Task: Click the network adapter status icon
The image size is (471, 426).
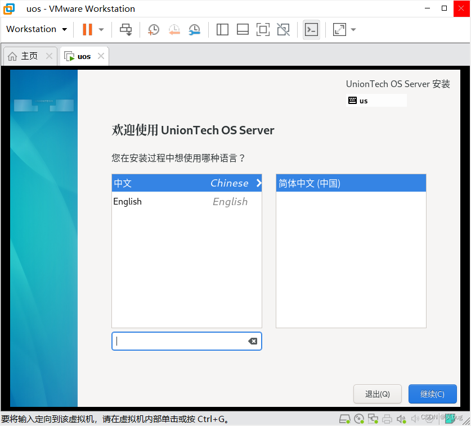Action: click(373, 419)
